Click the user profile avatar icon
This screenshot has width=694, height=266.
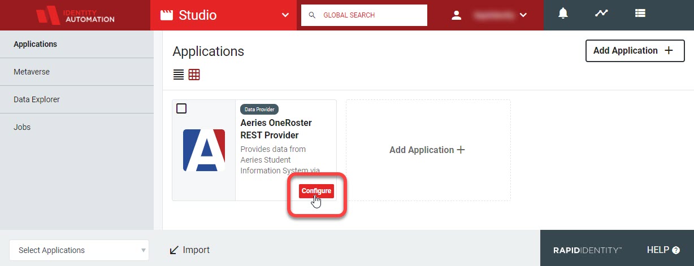tap(457, 15)
